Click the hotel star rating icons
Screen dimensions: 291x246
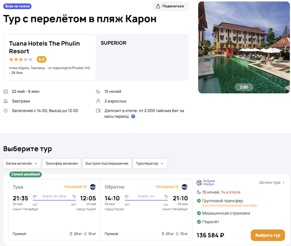tap(21, 59)
